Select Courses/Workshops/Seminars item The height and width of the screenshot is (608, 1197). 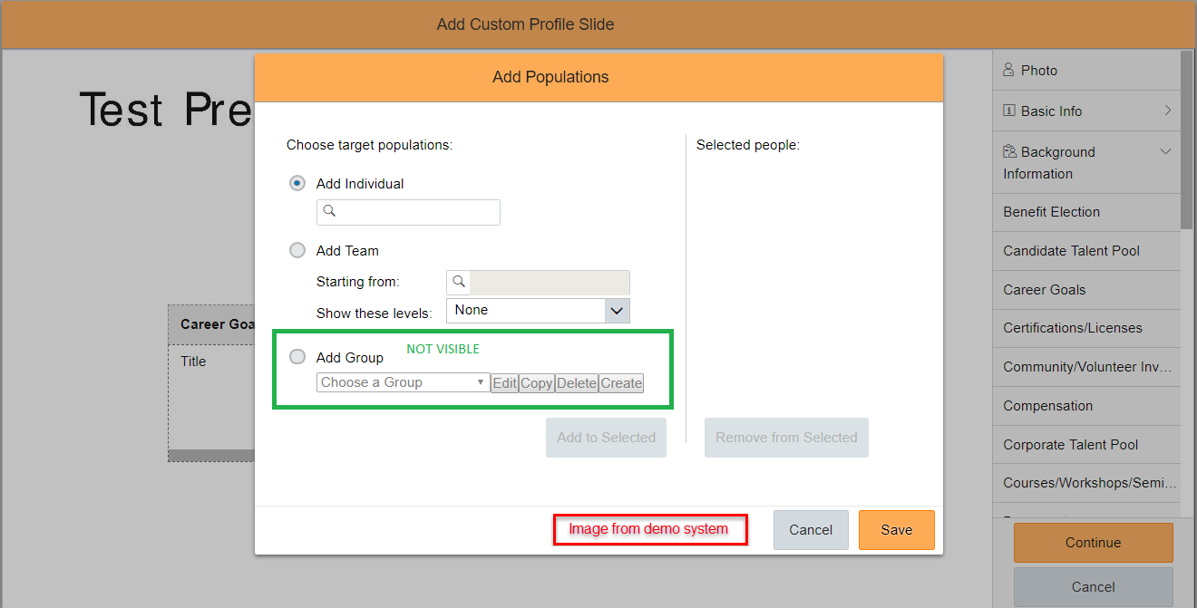1086,483
